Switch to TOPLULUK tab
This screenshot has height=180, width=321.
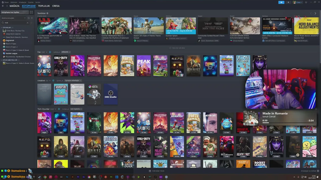coord(44,6)
